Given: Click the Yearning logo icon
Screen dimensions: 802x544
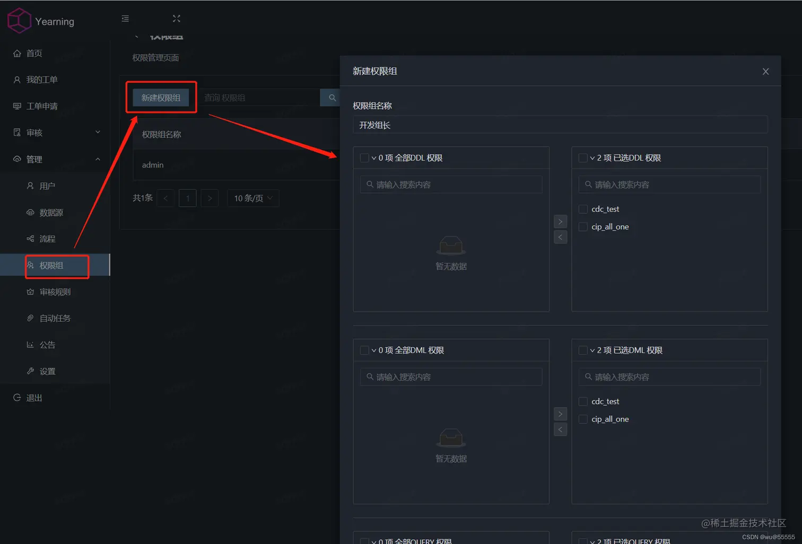Looking at the screenshot, I should pos(19,21).
